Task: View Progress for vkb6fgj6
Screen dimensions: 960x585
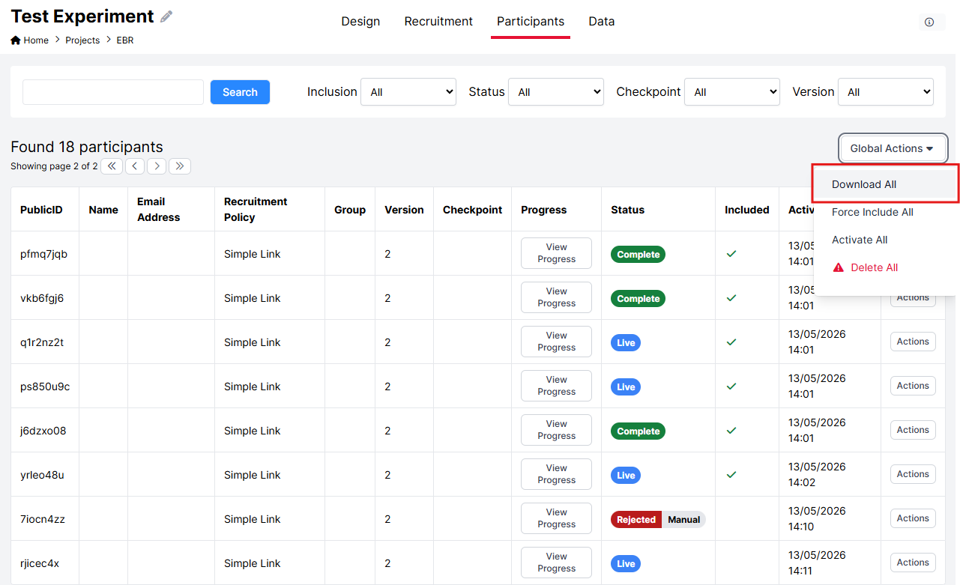Action: [x=556, y=297]
